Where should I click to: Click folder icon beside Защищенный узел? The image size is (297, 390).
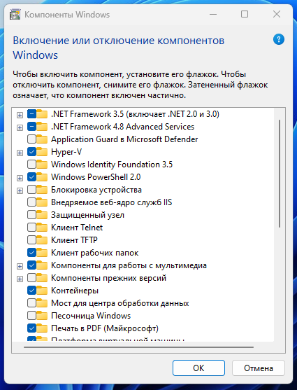[42, 215]
